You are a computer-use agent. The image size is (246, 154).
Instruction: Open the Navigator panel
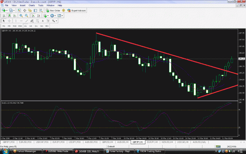coord(30,11)
